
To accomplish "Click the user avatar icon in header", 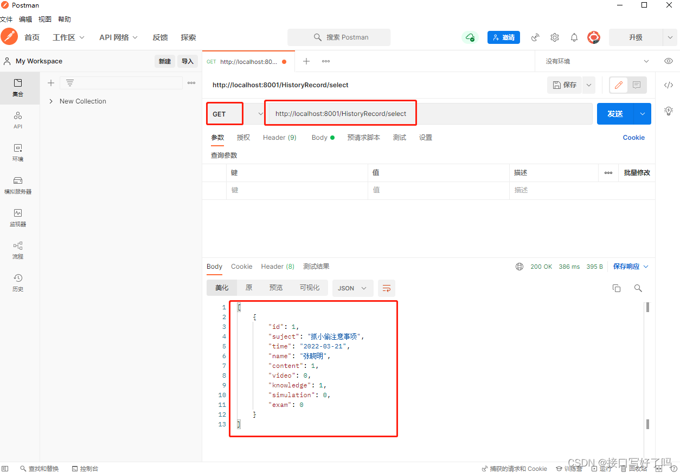I will click(594, 37).
